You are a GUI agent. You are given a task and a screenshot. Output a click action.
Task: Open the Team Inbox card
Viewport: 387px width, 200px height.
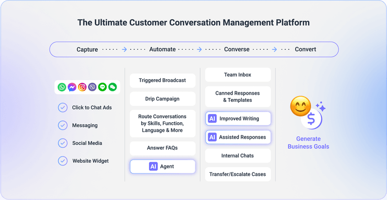(238, 75)
